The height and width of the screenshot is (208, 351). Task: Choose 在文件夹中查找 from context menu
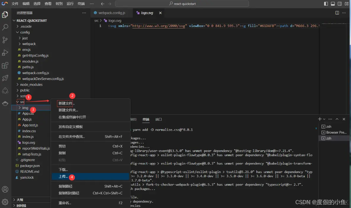pos(90,137)
